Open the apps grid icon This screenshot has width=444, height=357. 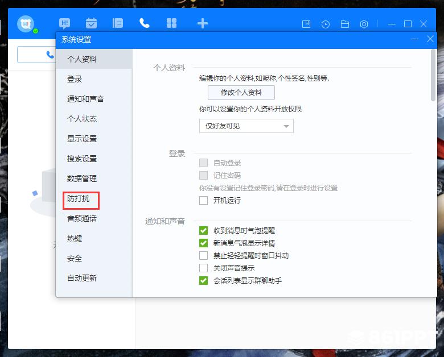tap(171, 23)
